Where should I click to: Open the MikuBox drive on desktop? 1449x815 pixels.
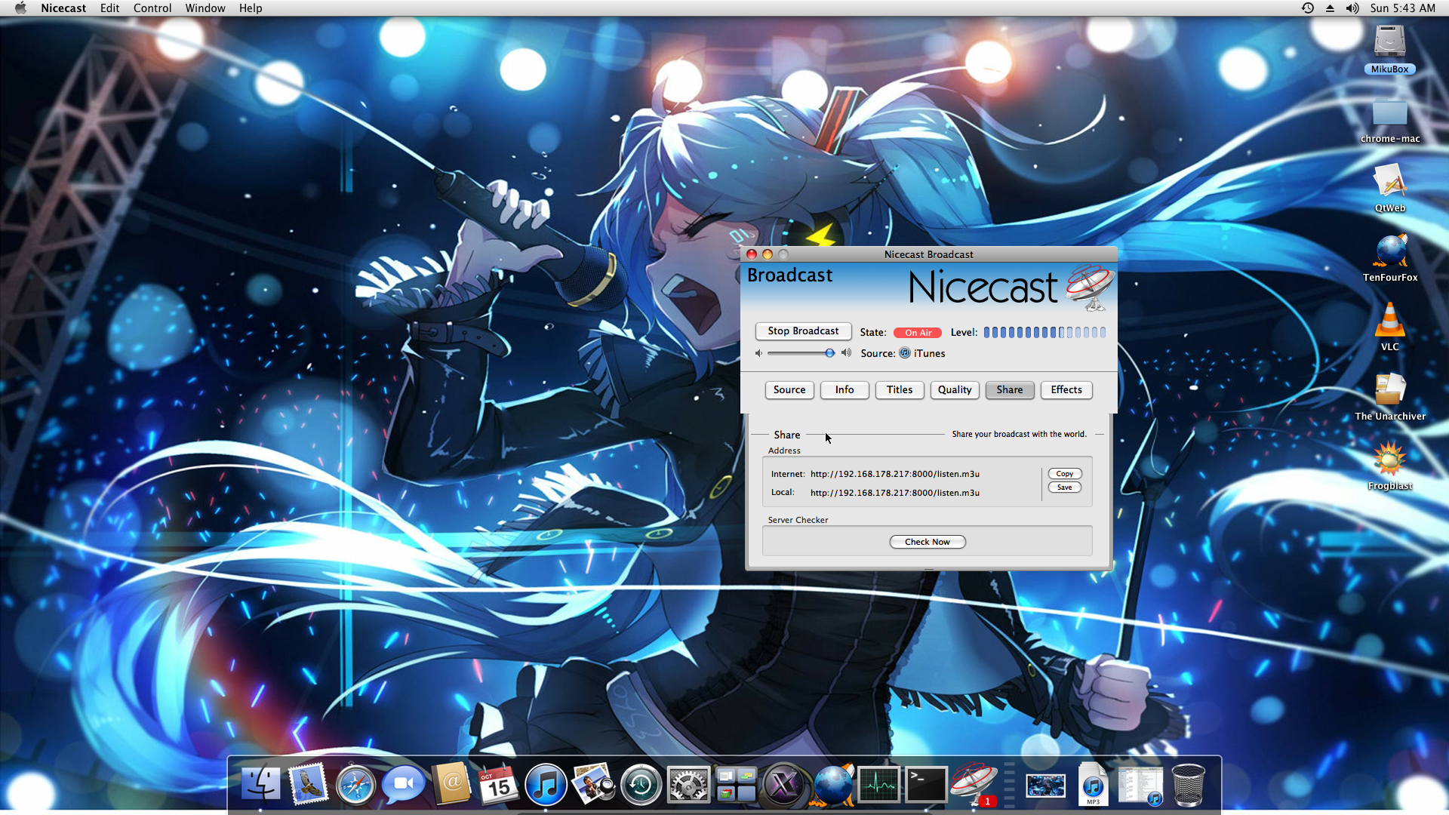tap(1389, 48)
